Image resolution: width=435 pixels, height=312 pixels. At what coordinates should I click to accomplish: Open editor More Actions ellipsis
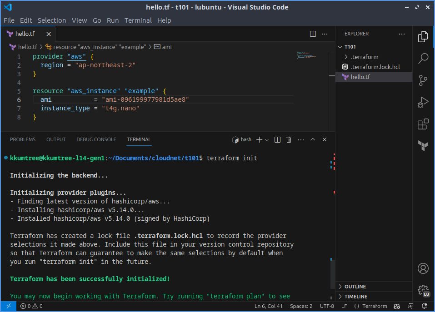tap(324, 34)
